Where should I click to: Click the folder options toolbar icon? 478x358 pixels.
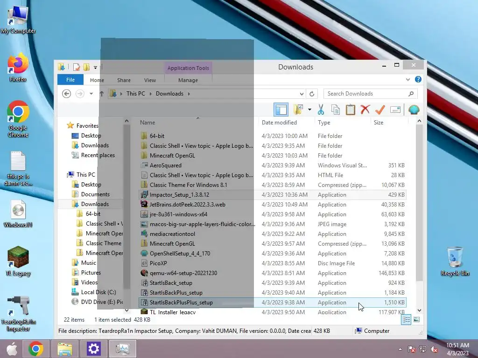click(x=298, y=110)
